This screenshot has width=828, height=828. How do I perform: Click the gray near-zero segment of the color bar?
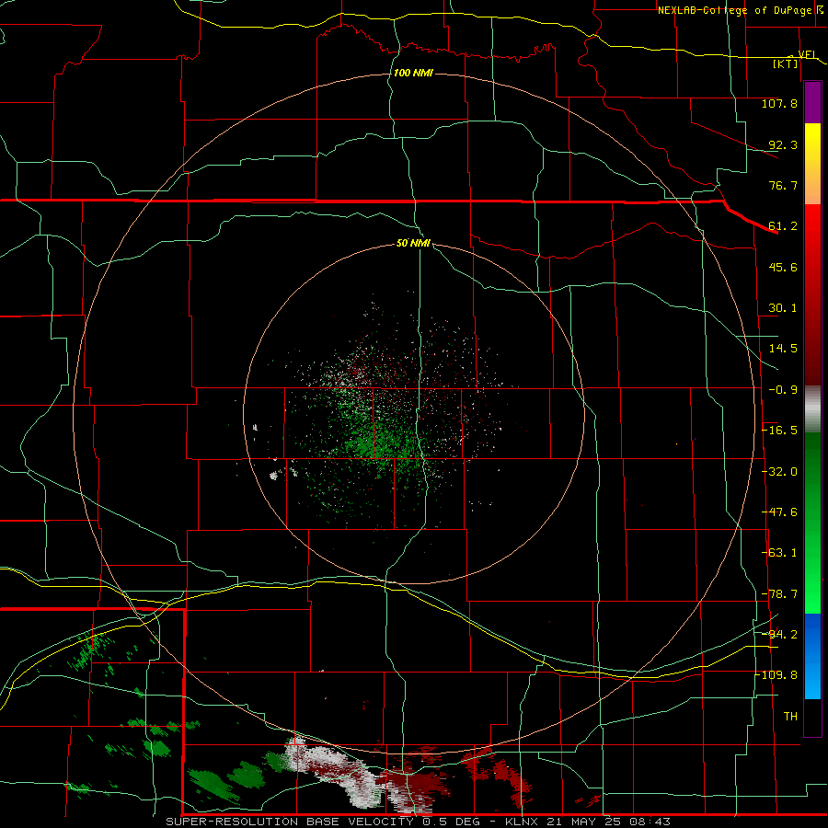812,409
